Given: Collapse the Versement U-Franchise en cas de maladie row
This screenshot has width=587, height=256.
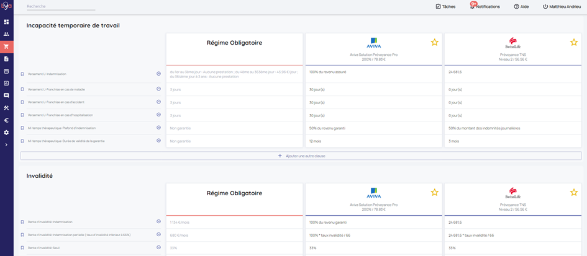Looking at the screenshot, I should tap(158, 89).
